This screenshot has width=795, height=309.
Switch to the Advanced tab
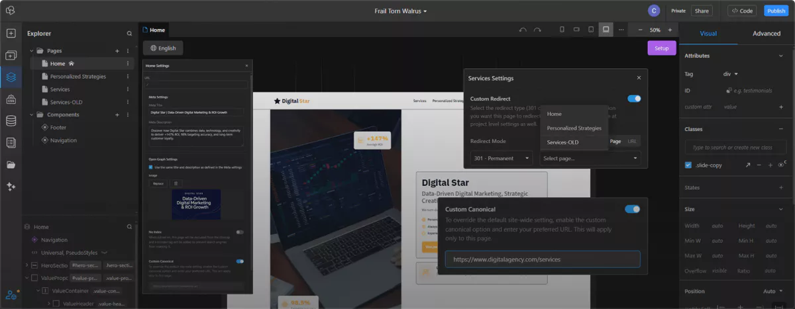pos(767,33)
